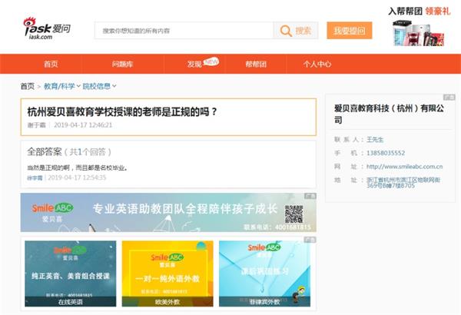Click the 入帮帮团 领豪礼 promo link
The height and width of the screenshot is (315, 461).
(x=419, y=12)
